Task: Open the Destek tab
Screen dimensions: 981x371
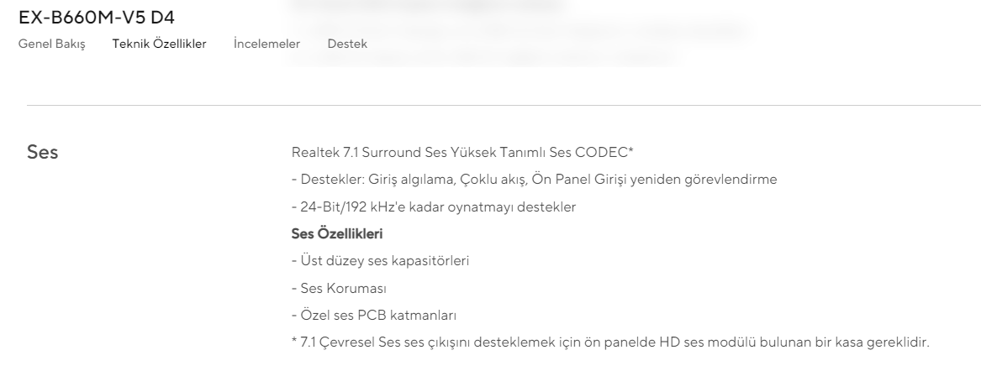Action: click(x=347, y=44)
